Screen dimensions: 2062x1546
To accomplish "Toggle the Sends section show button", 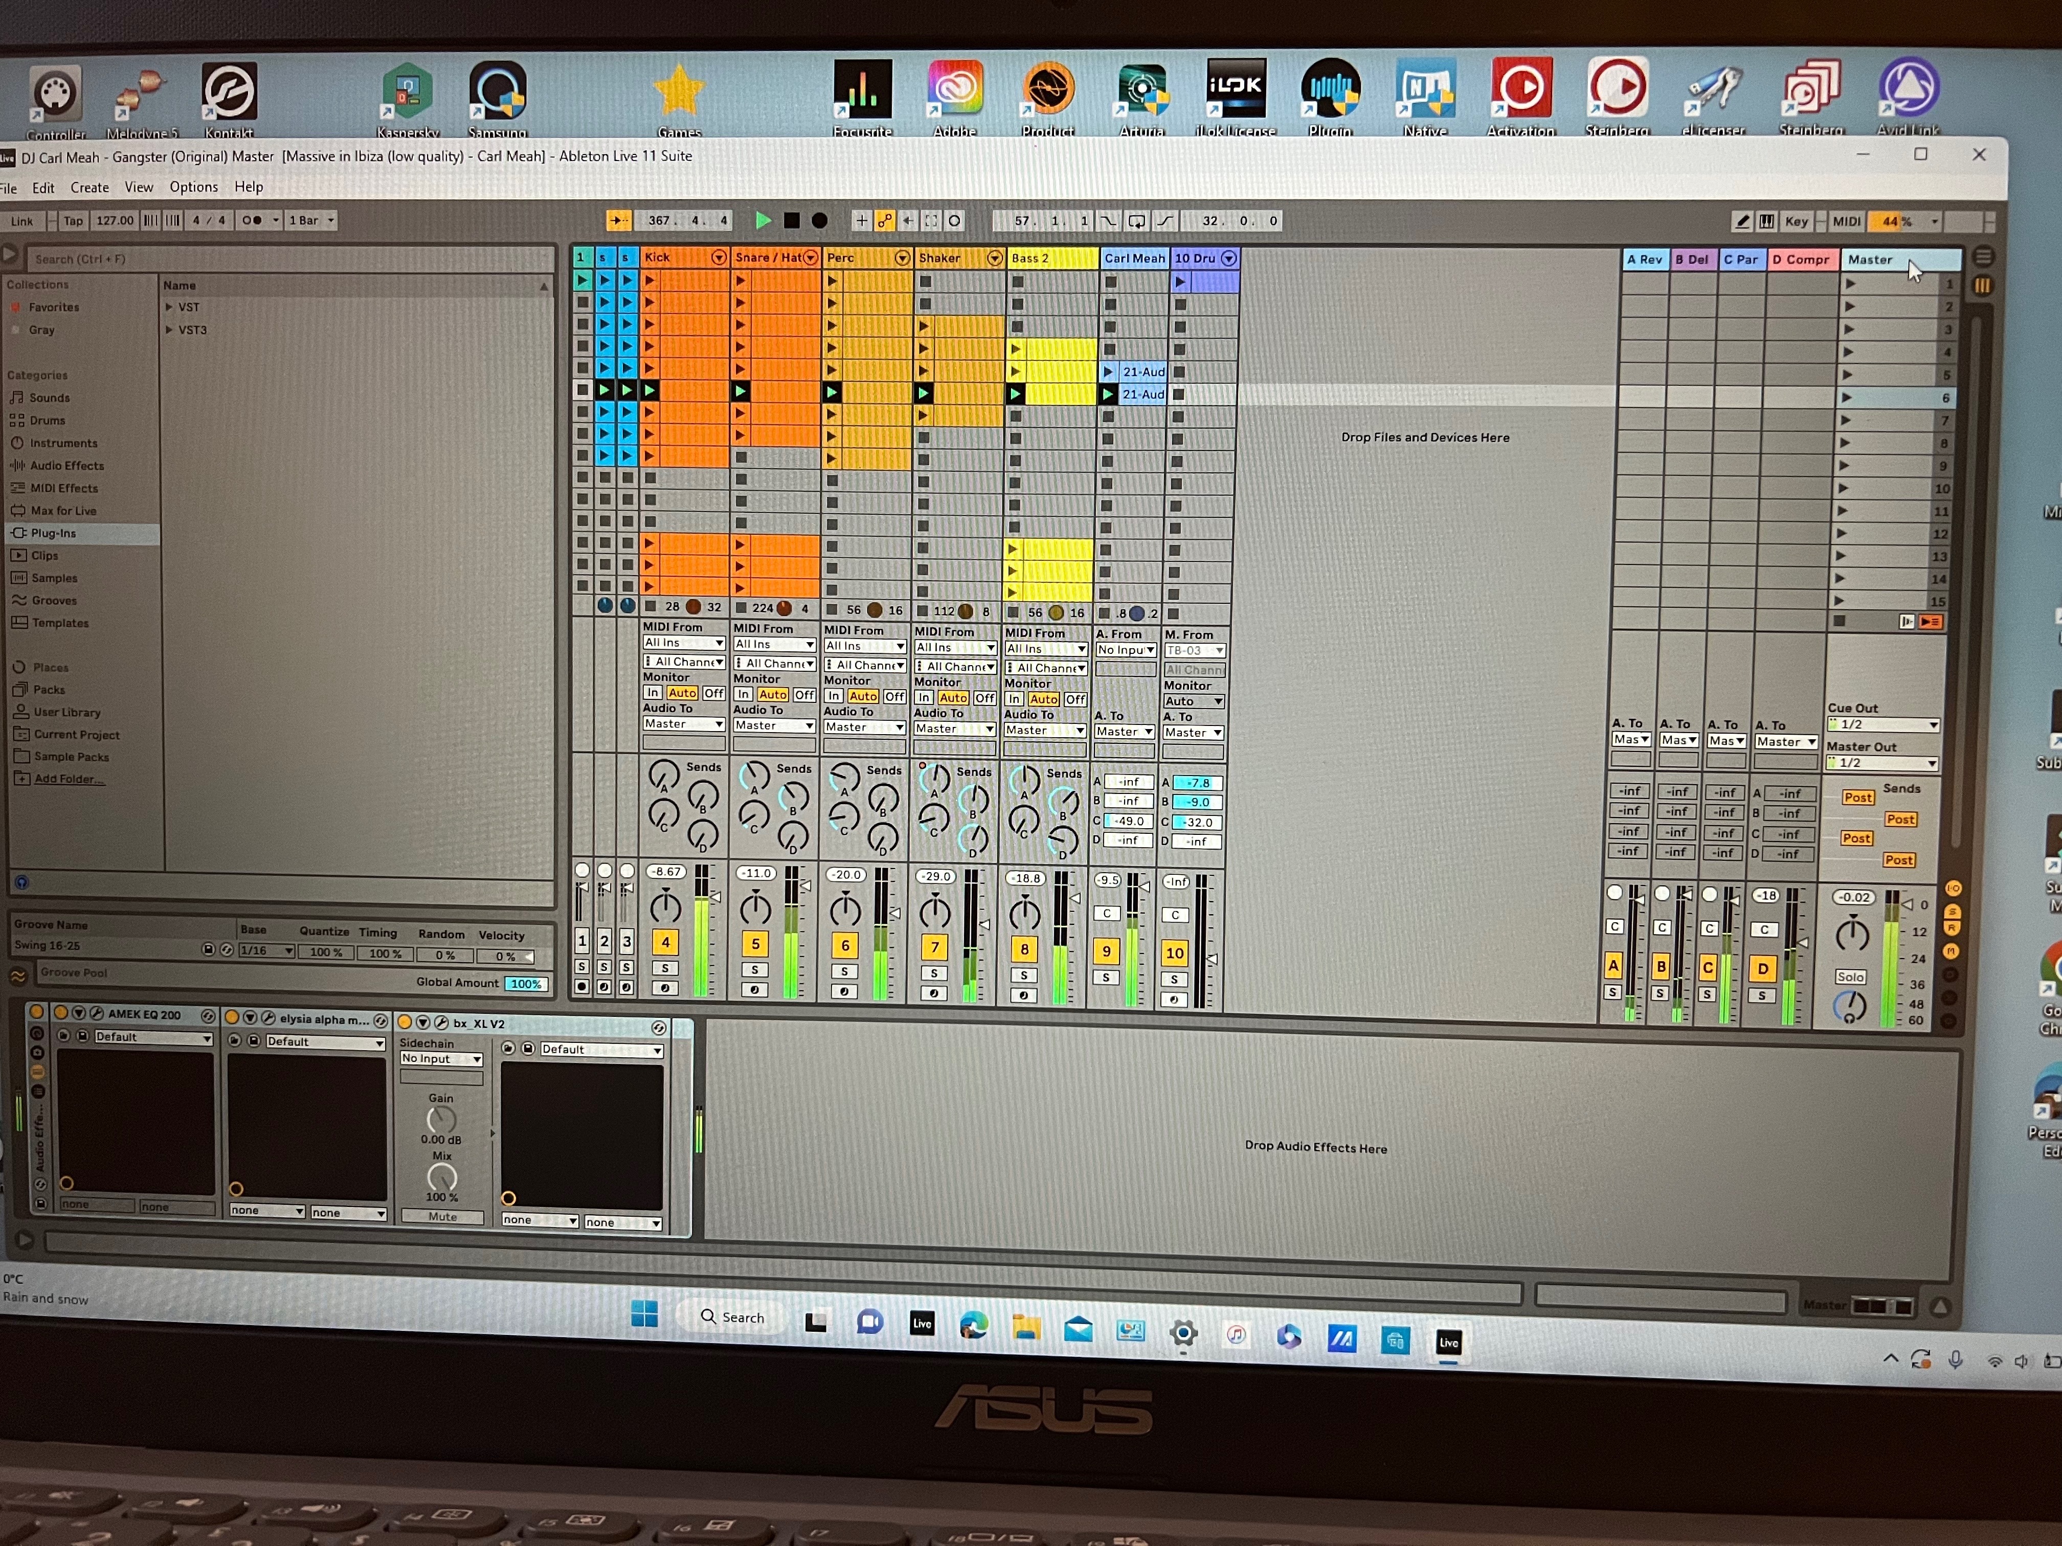I will pyautogui.click(x=1953, y=912).
